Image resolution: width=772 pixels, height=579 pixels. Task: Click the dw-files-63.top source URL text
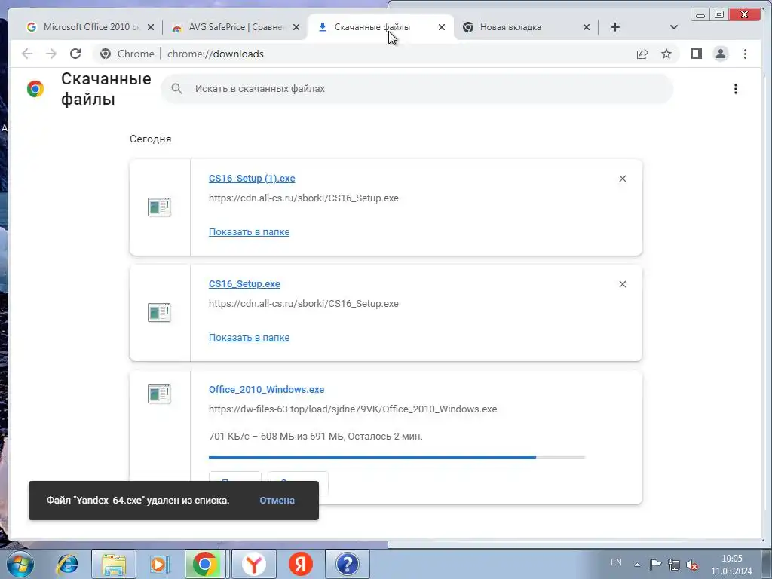pyautogui.click(x=353, y=409)
